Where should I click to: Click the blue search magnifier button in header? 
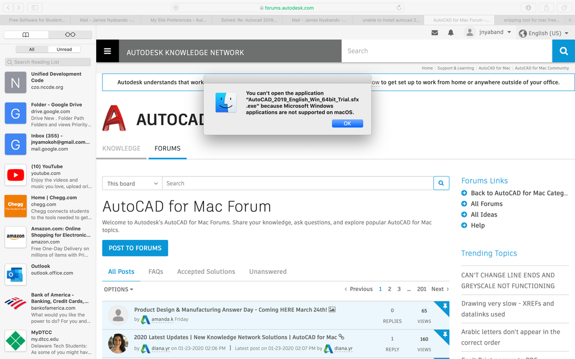(563, 51)
